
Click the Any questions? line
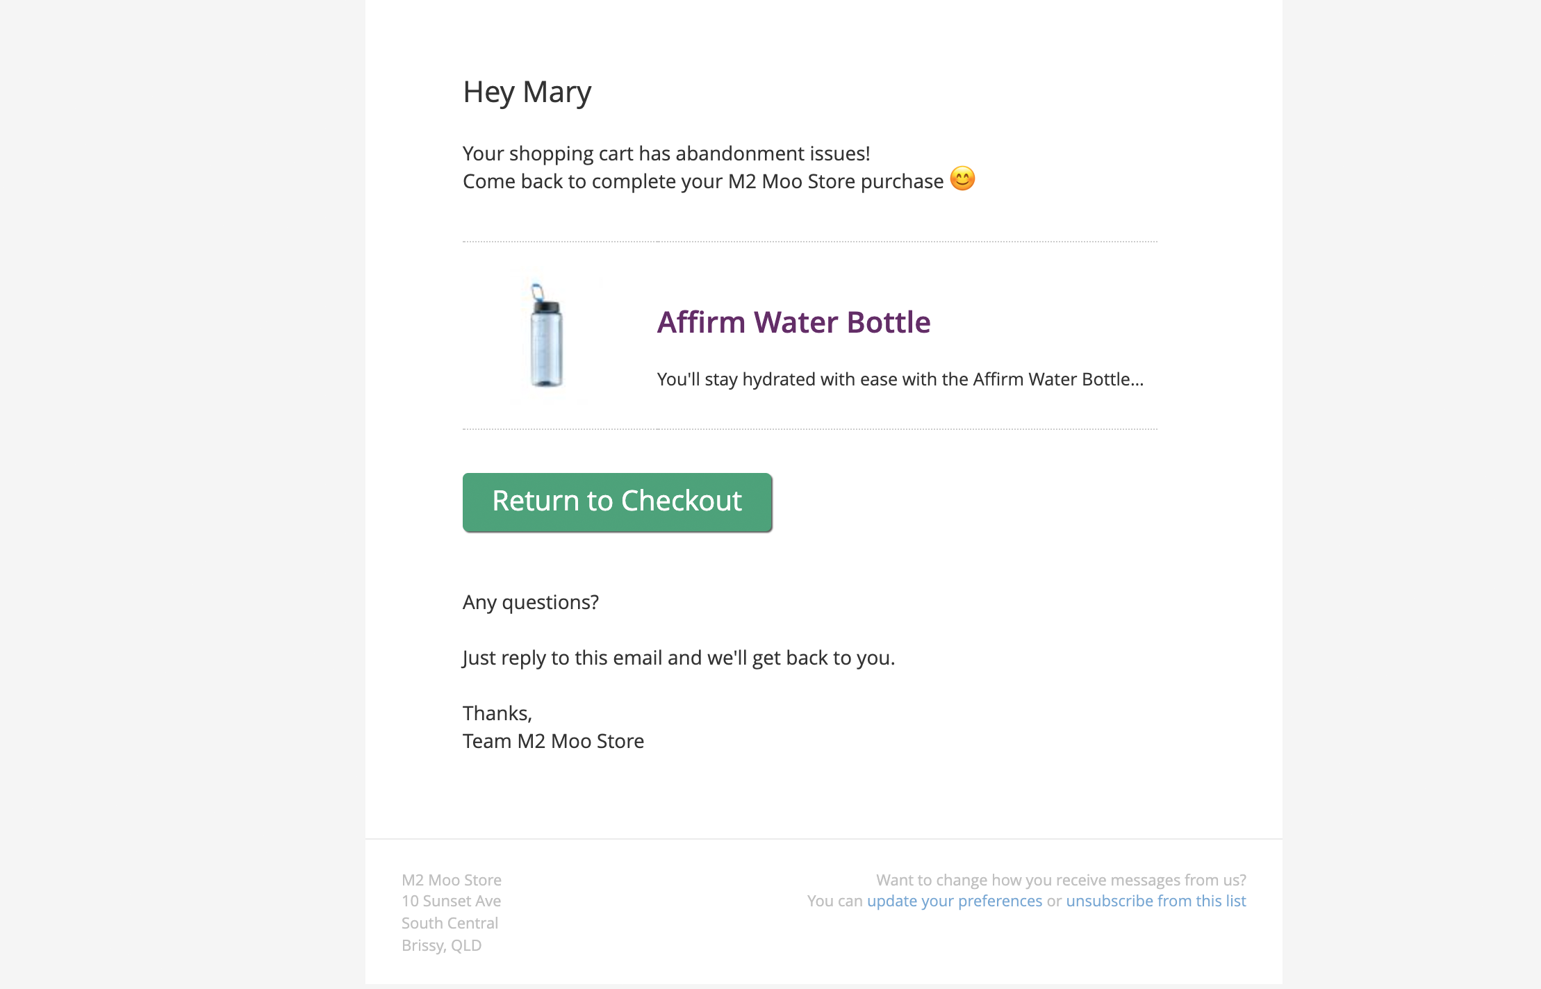coord(531,602)
